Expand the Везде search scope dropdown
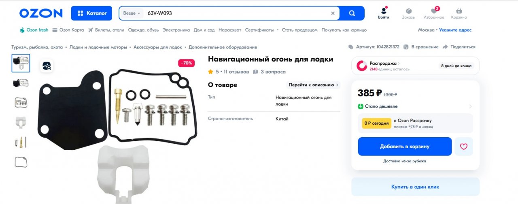Viewport: 518px width, 204px height. click(x=132, y=13)
